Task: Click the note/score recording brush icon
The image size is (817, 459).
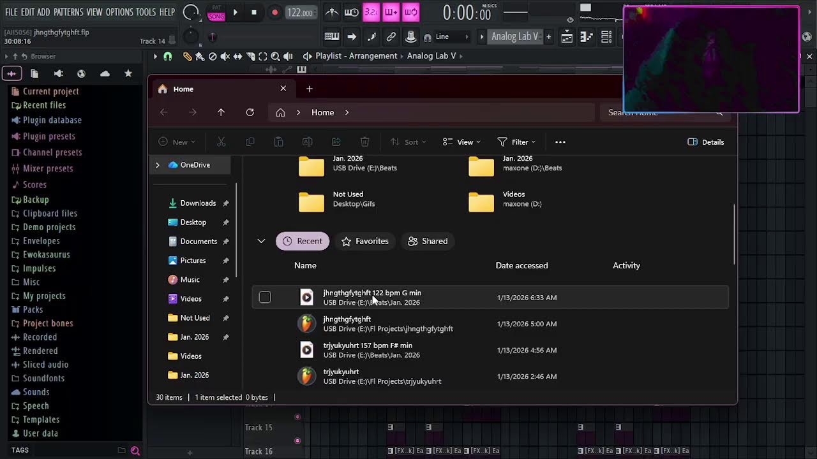Action: click(371, 37)
